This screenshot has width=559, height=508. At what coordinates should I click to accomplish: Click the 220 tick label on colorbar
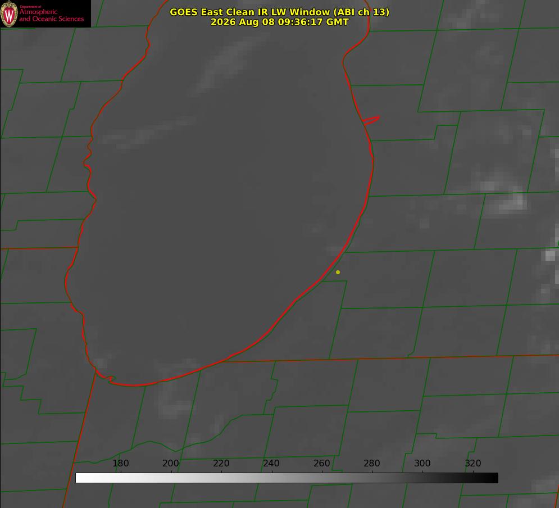pos(221,463)
